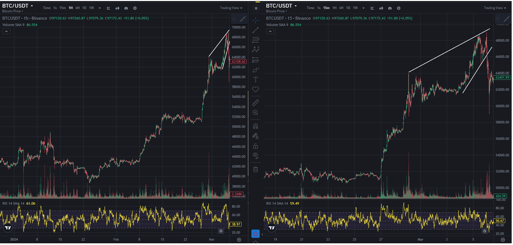Open the Fibonacci retracement tool group
This screenshot has width=513, height=245.
click(255, 40)
